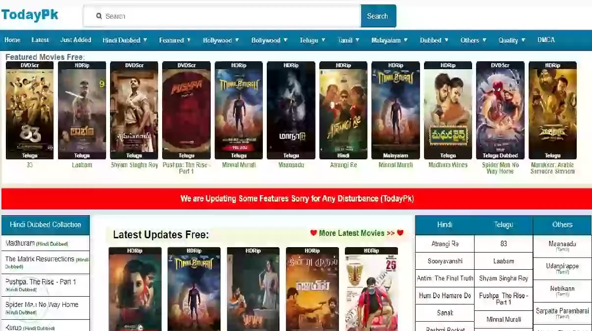Open the Laabam featured movie poster

coord(82,110)
